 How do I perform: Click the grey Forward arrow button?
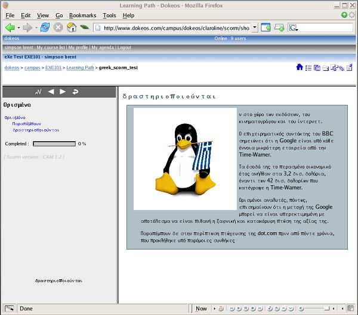pos(27,28)
